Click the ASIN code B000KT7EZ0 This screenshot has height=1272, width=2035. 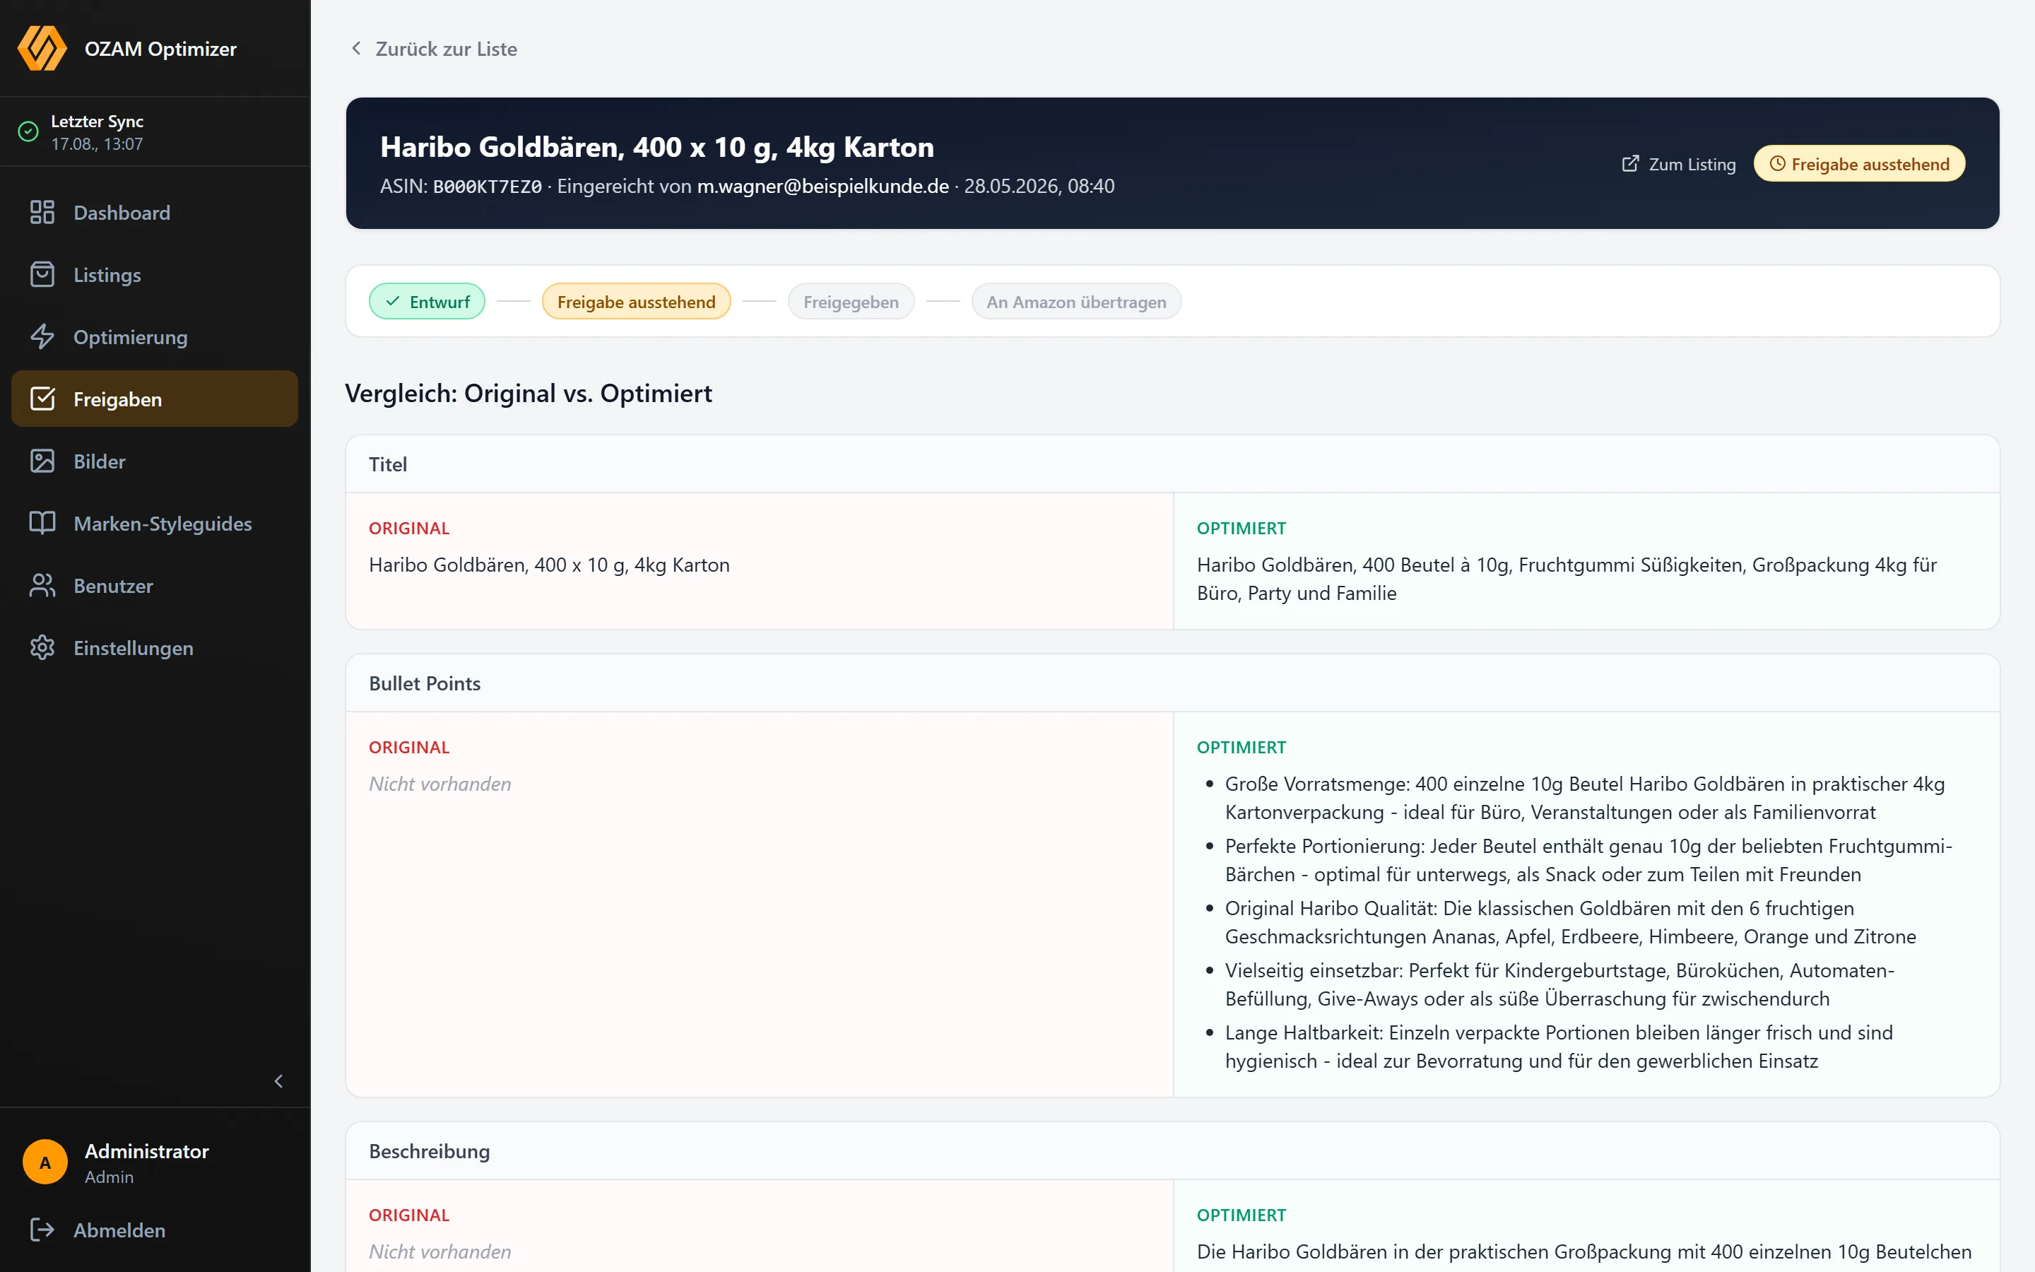coord(487,187)
